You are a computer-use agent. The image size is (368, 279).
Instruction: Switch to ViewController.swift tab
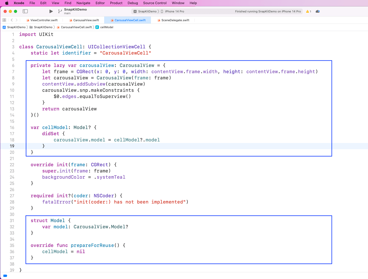click(44, 20)
